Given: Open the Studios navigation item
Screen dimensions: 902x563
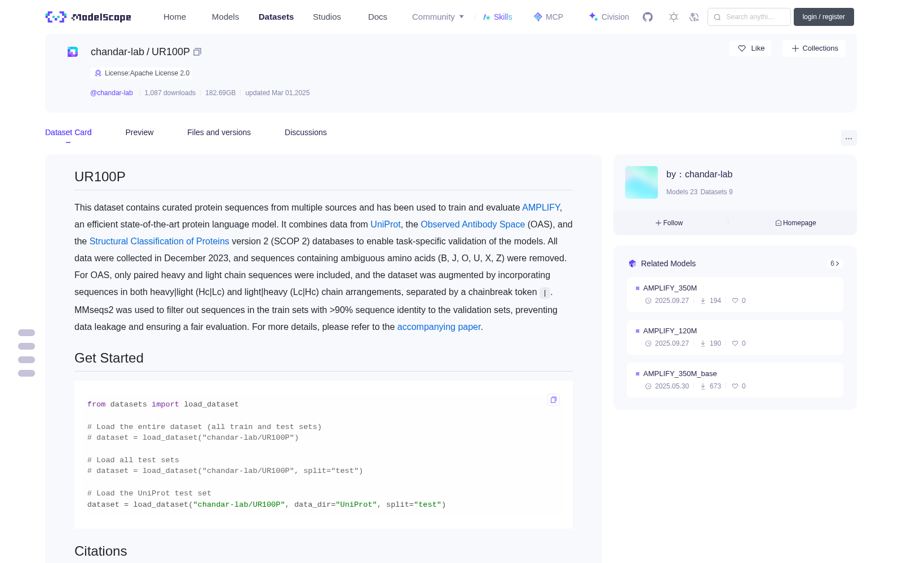Looking at the screenshot, I should click(327, 17).
